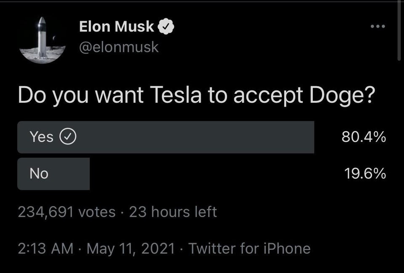The image size is (404, 273).
Task: Select the Yes poll option bar
Action: pyautogui.click(x=166, y=137)
